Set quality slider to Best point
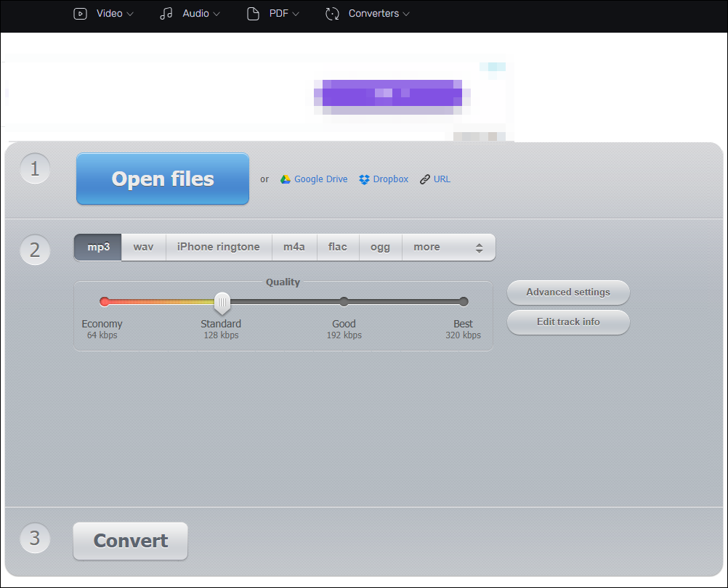The image size is (728, 588). [464, 302]
